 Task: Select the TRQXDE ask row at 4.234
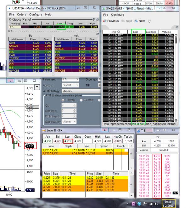76,58
